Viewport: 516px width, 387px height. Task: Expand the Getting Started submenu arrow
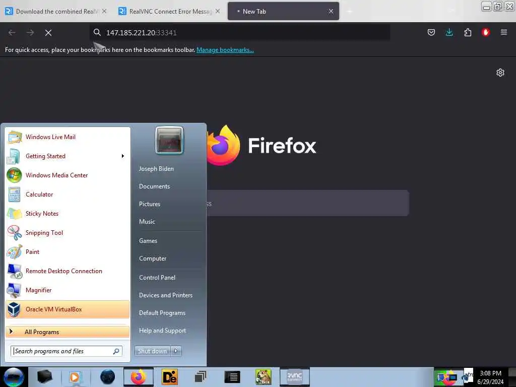click(123, 156)
